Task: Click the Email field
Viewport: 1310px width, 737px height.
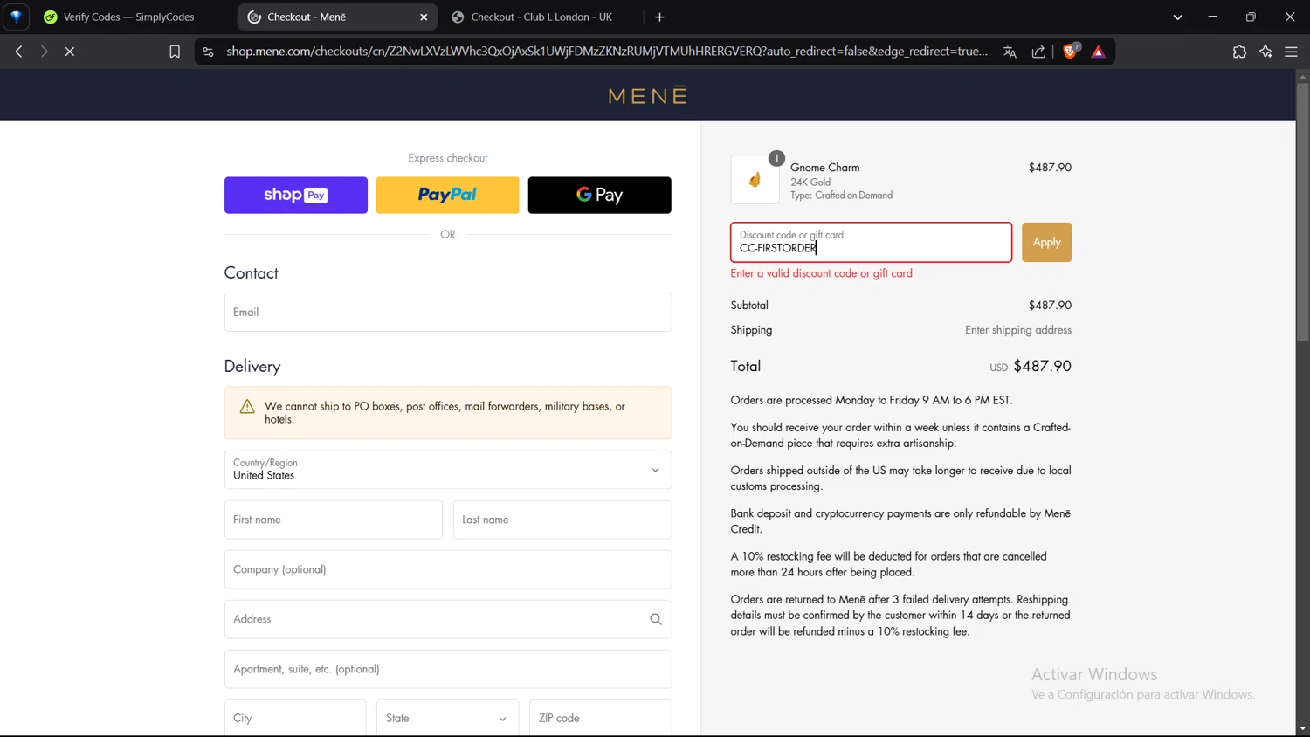Action: 448,312
